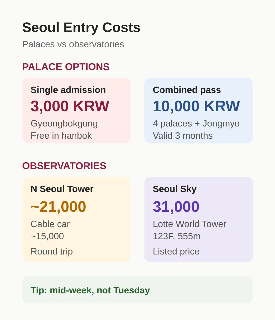This screenshot has width=275, height=320.
Task: Click the Round trip label
Action: coord(52,251)
